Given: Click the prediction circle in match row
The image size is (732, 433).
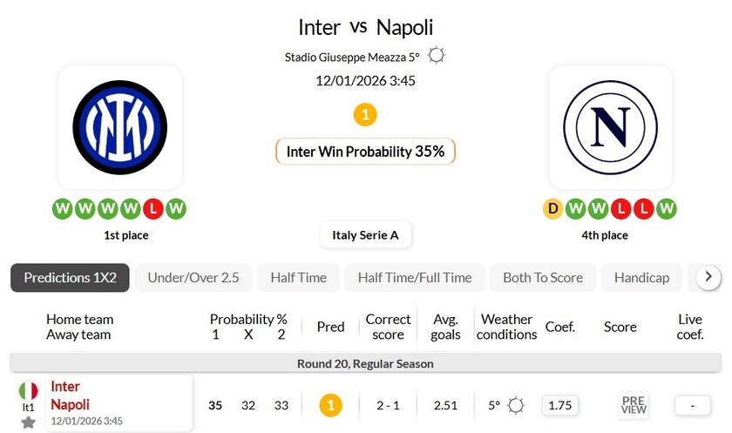Looking at the screenshot, I should pyautogui.click(x=330, y=405).
